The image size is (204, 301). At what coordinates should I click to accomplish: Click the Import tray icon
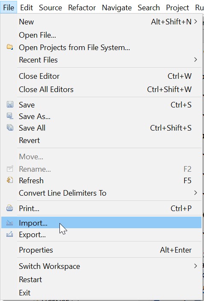click(10, 223)
